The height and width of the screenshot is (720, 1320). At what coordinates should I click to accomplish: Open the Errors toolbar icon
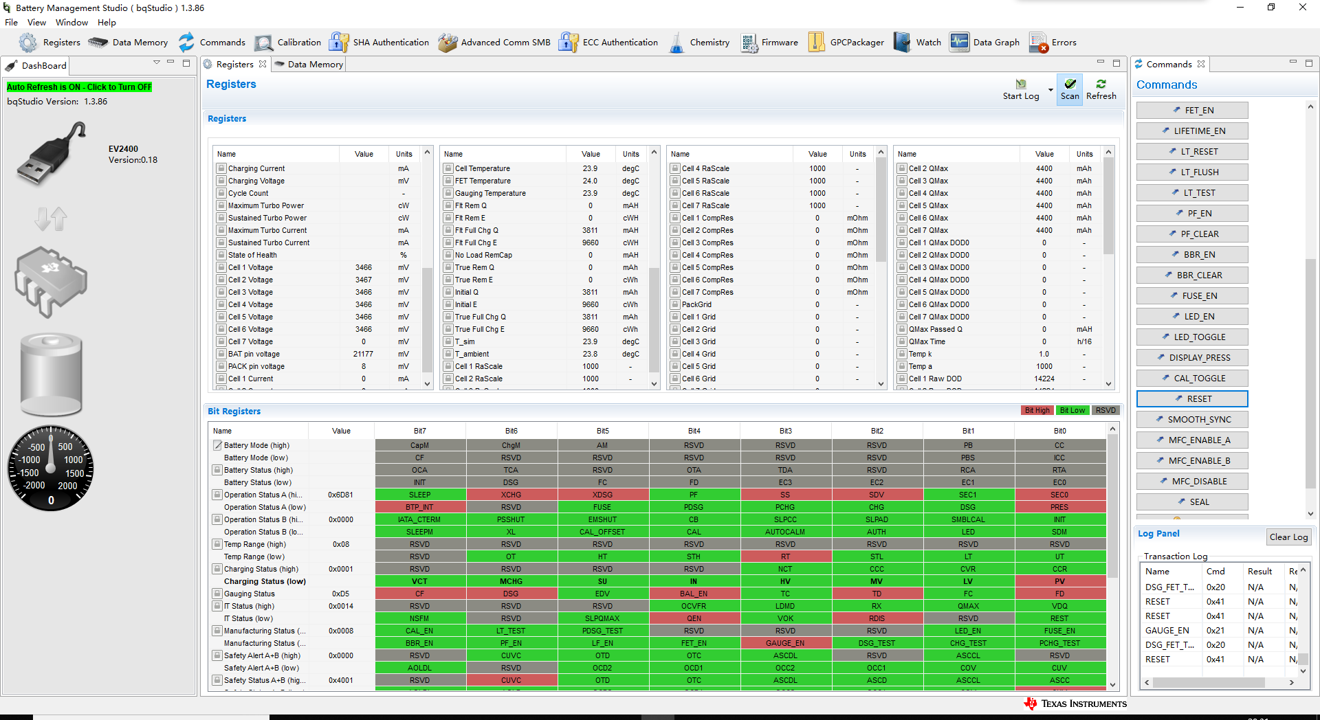1038,43
